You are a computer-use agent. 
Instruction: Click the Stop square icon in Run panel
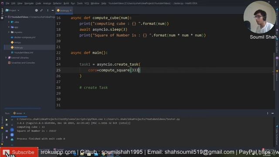point(7,125)
